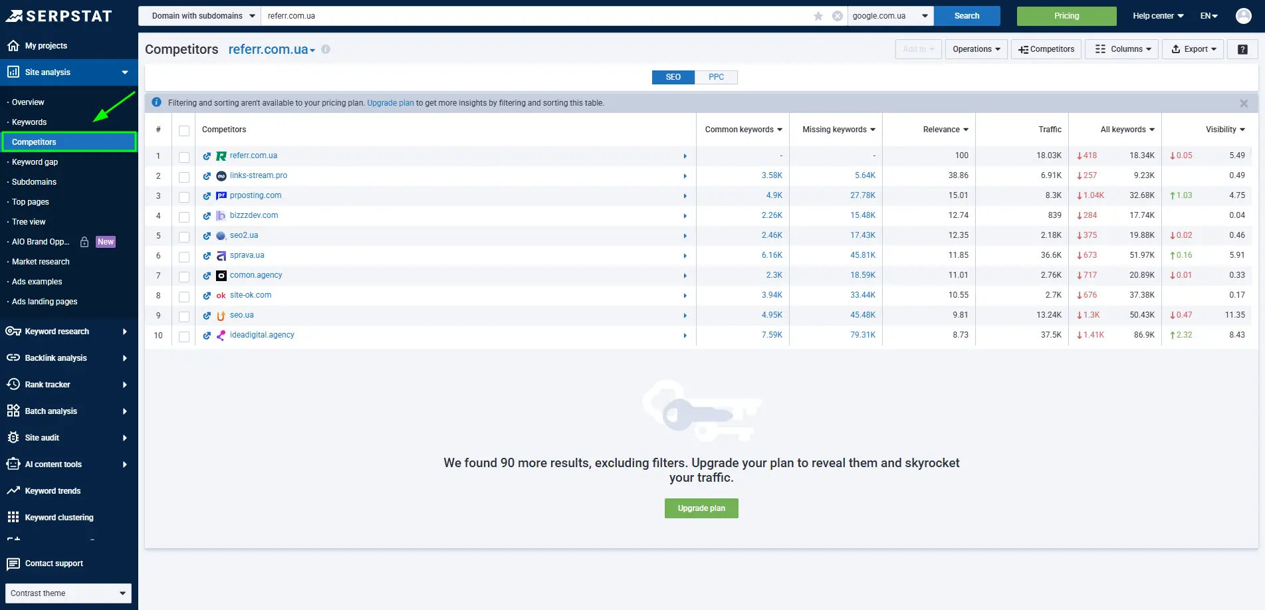The height and width of the screenshot is (610, 1265).
Task: Clear the domain search field with X icon
Action: click(838, 16)
